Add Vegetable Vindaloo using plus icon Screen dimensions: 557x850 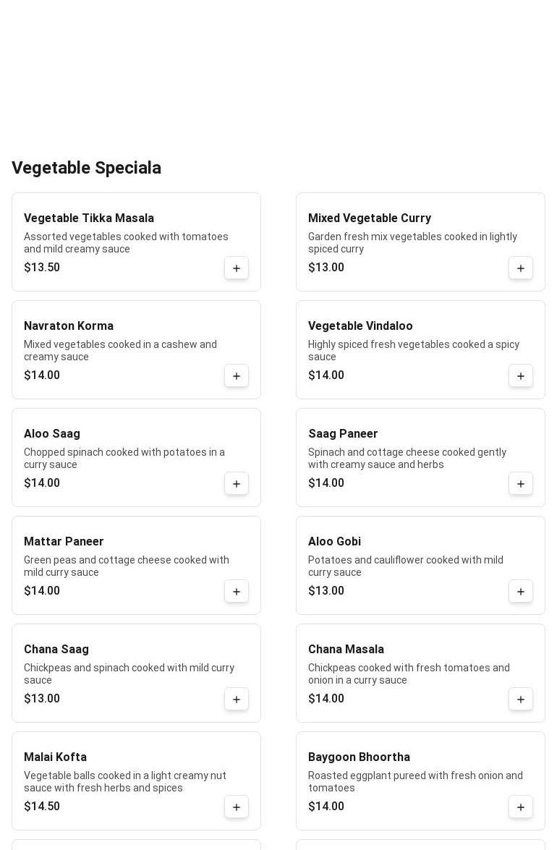521,376
